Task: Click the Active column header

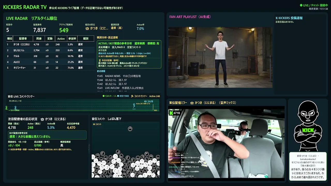Action: coord(61,39)
